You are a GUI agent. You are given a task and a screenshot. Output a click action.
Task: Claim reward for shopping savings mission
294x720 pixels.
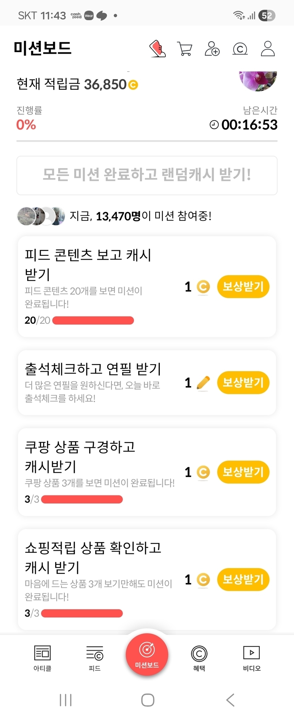[243, 579]
